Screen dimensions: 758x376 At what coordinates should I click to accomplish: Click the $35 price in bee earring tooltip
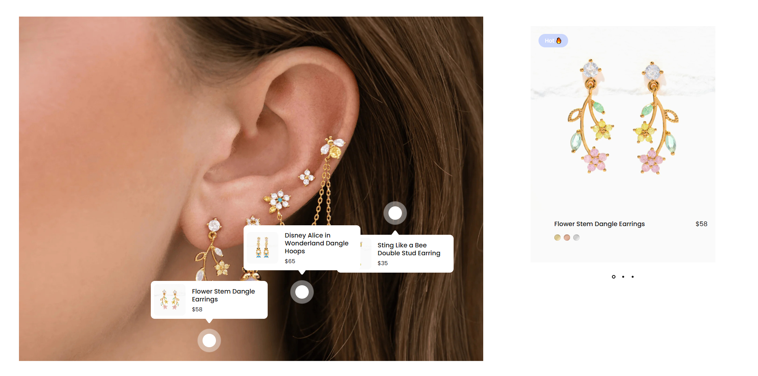[383, 263]
